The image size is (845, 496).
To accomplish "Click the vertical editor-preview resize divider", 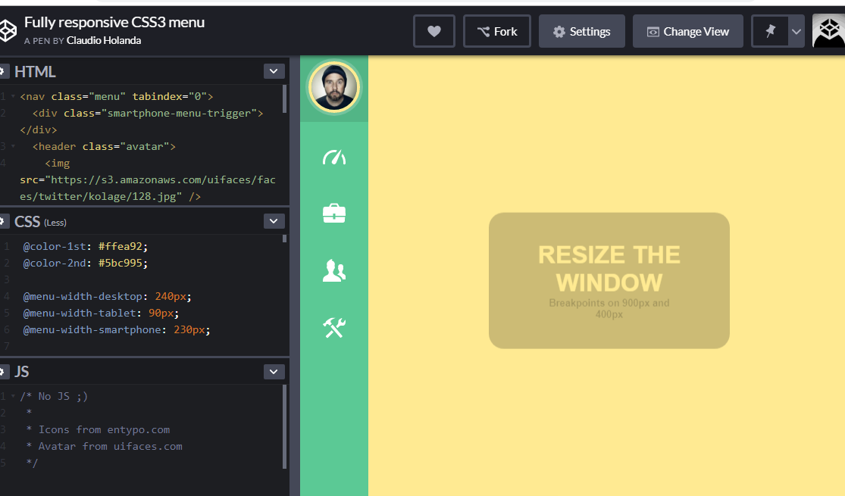I will [295, 276].
